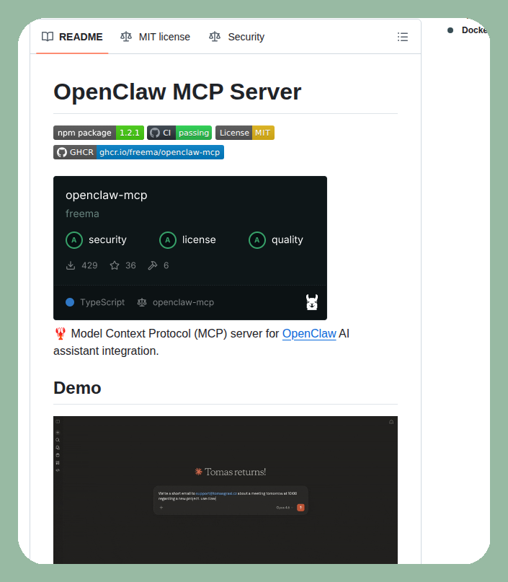Click the license grade A circle
The image size is (508, 582).
[x=168, y=240]
